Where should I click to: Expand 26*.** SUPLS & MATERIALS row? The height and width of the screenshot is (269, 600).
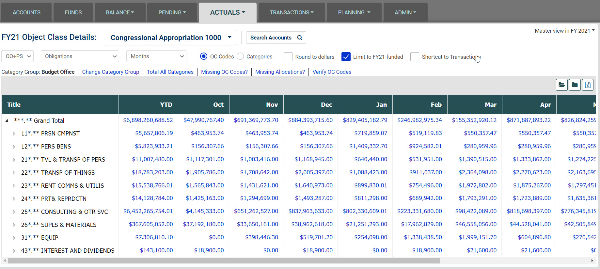14,225
